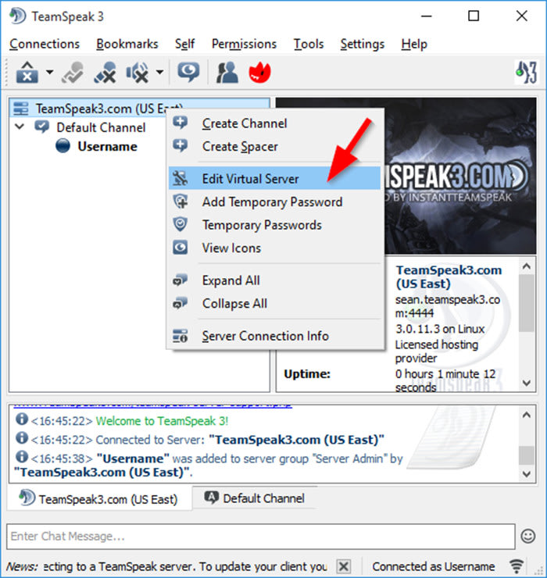Click the server icon next to TeamSpeak3.com row
Image resolution: width=547 pixels, height=578 pixels.
20,109
